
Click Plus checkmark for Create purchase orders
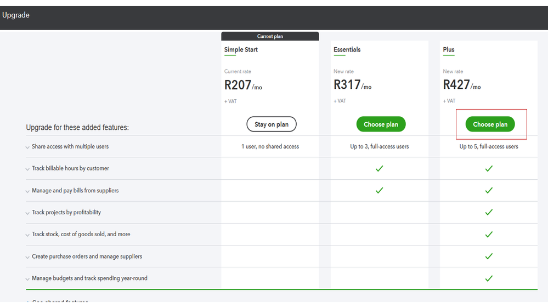(489, 256)
